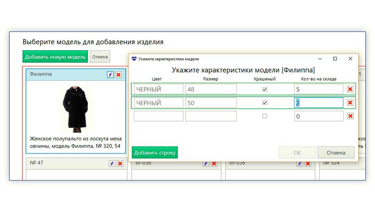Focus stock quantity field containing 0
The height and width of the screenshot is (212, 375).
click(319, 116)
